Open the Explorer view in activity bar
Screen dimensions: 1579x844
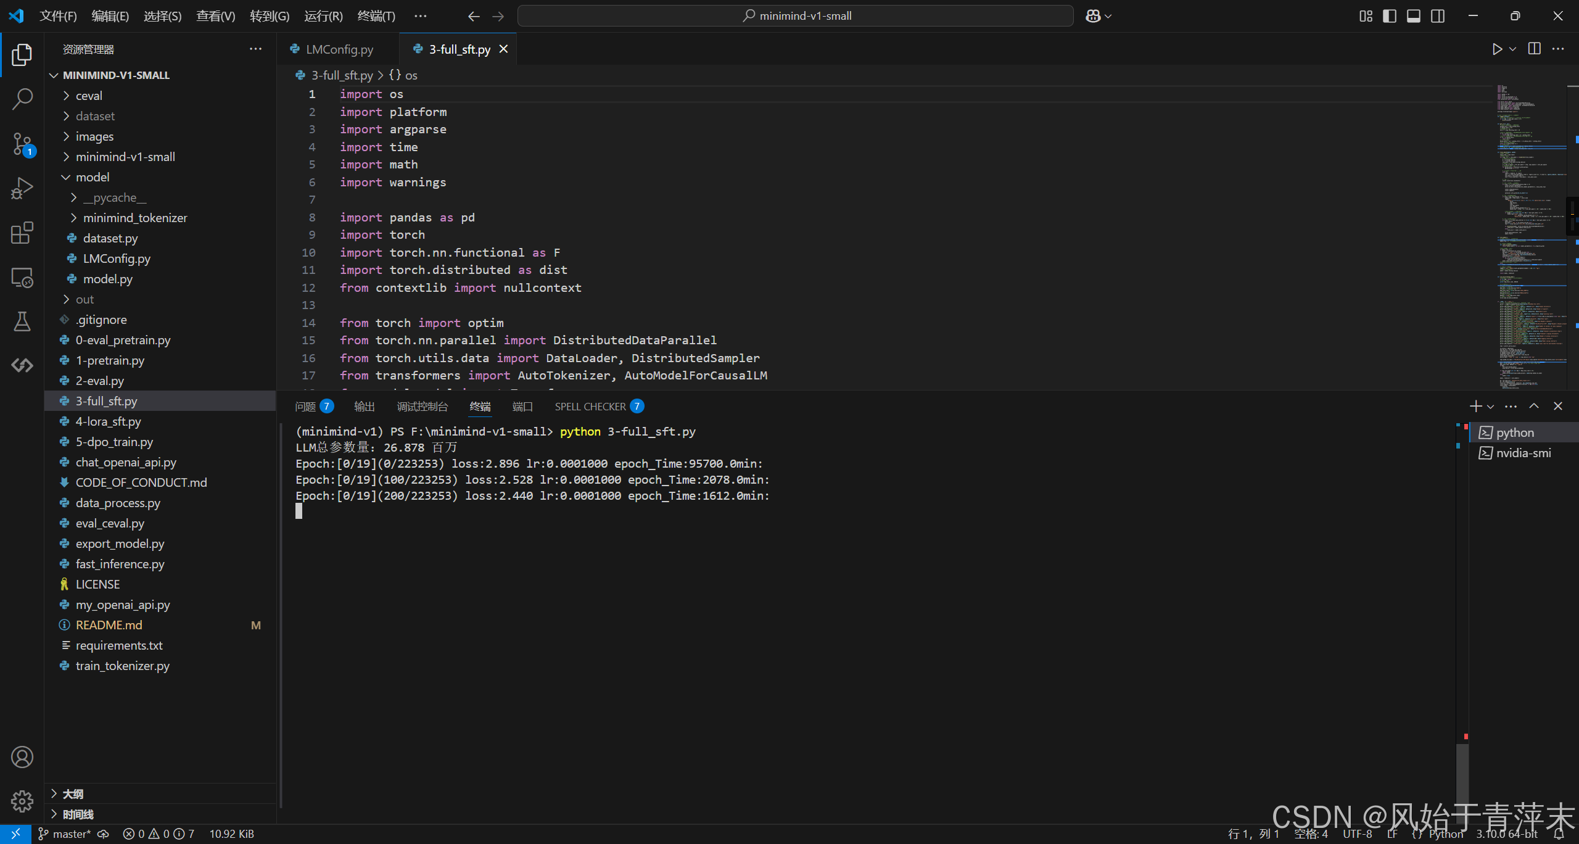[22, 55]
